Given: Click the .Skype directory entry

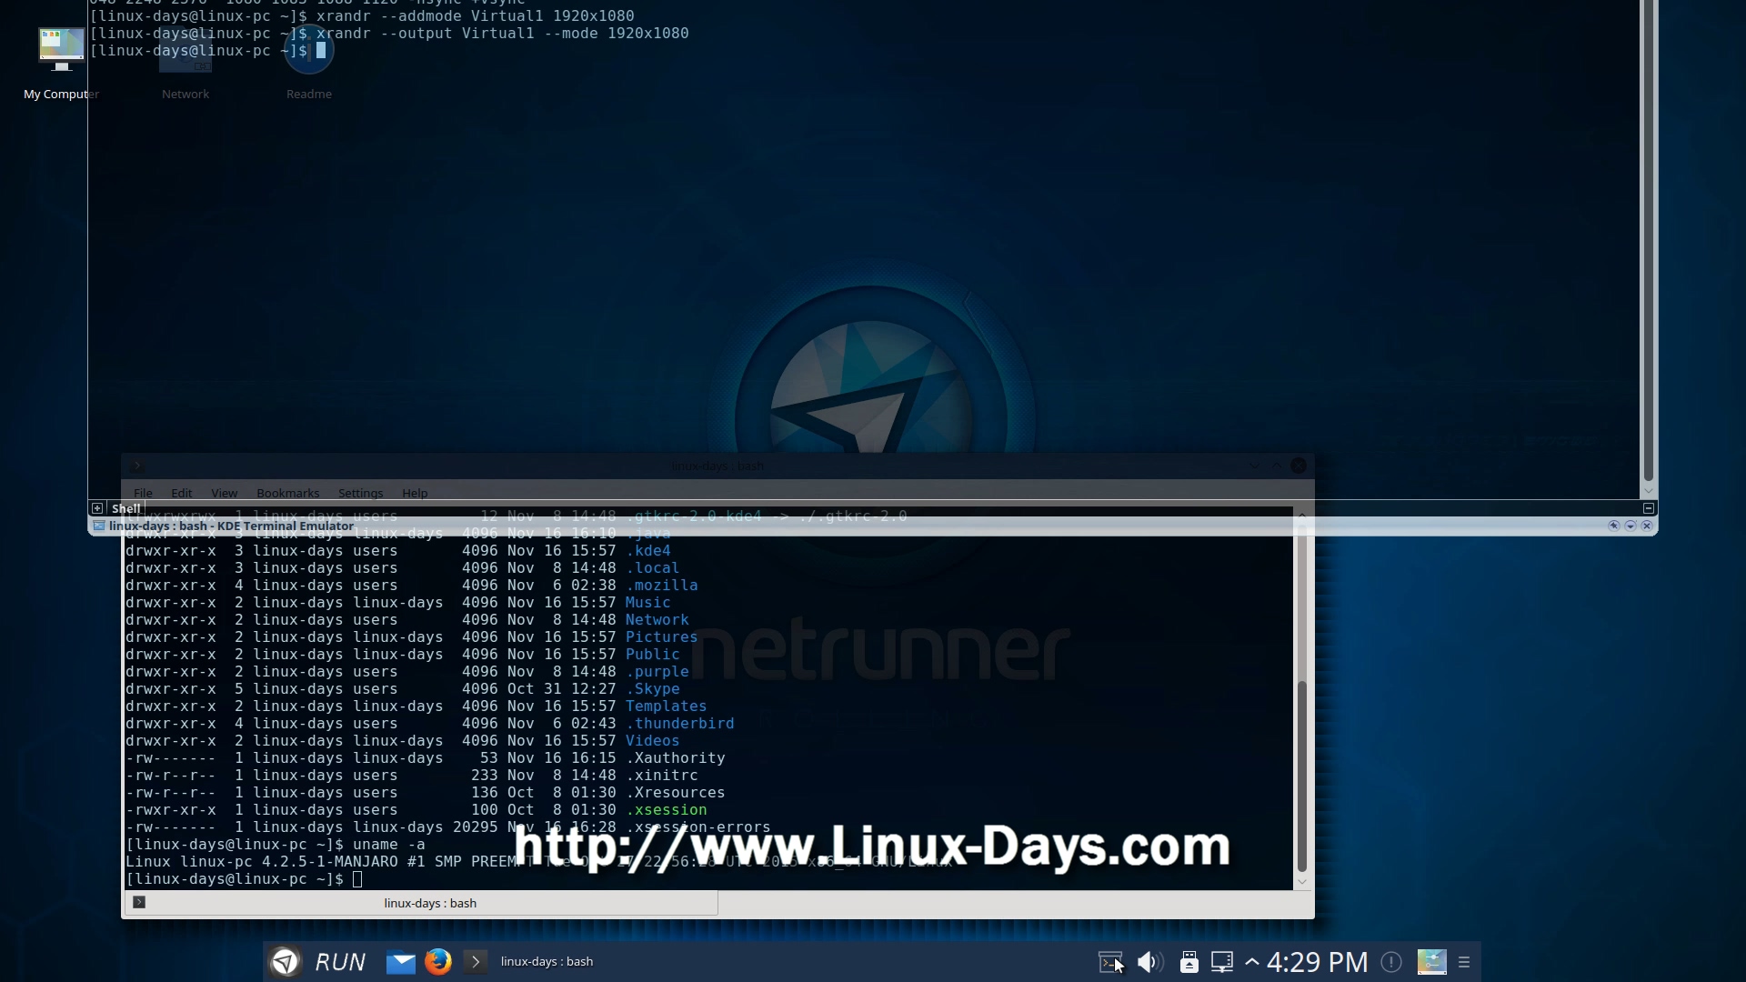Looking at the screenshot, I should point(652,689).
